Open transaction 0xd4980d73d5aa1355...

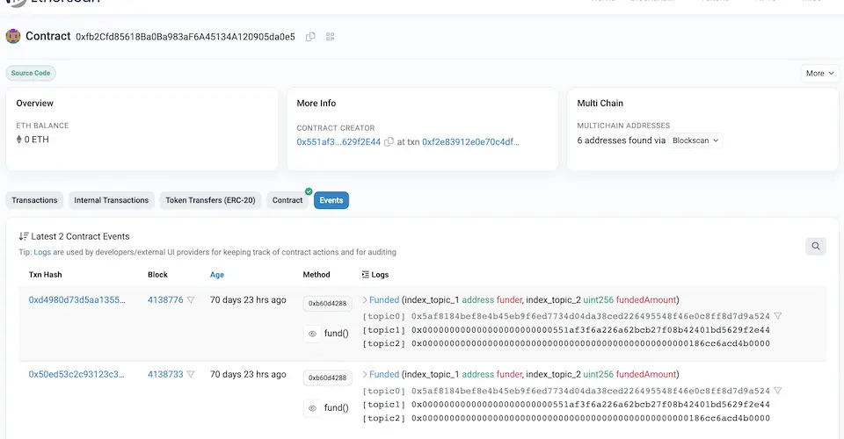(x=77, y=299)
